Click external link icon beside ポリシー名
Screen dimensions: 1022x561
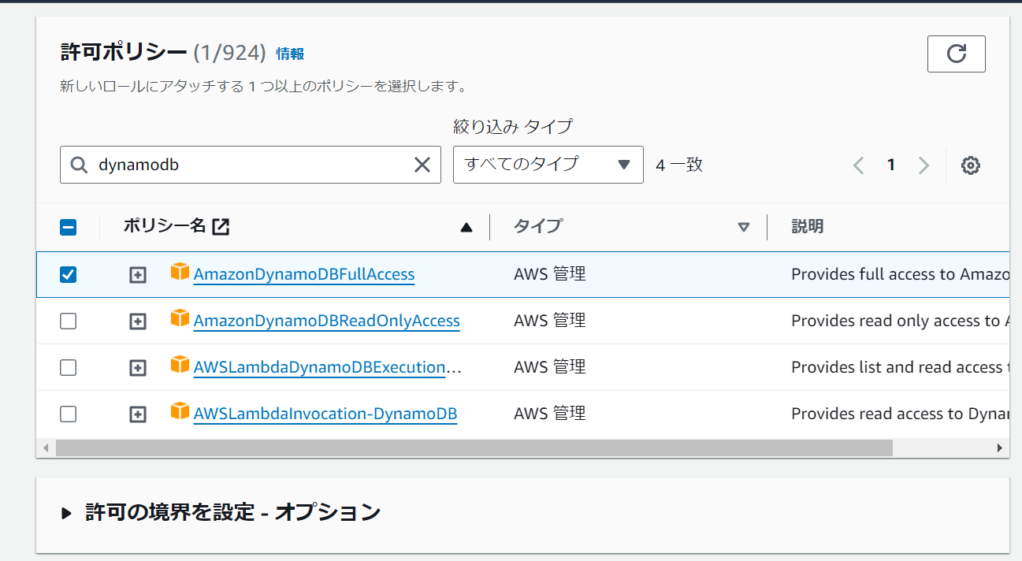coord(221,227)
